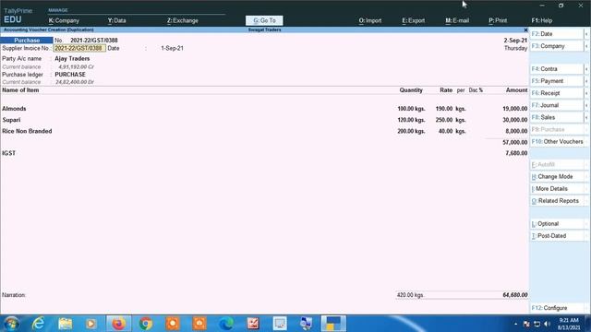Launch Internet Explorer from taskbar
Screen dimensions: 591x332
pos(38,324)
